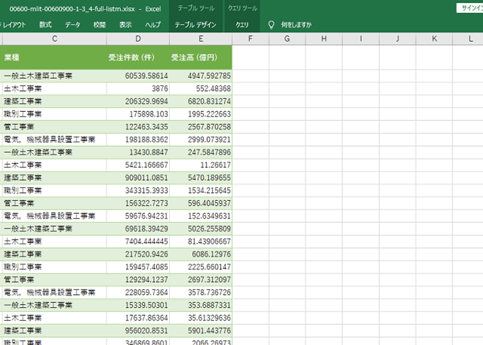
Task: Select column E header
Action: click(201, 39)
